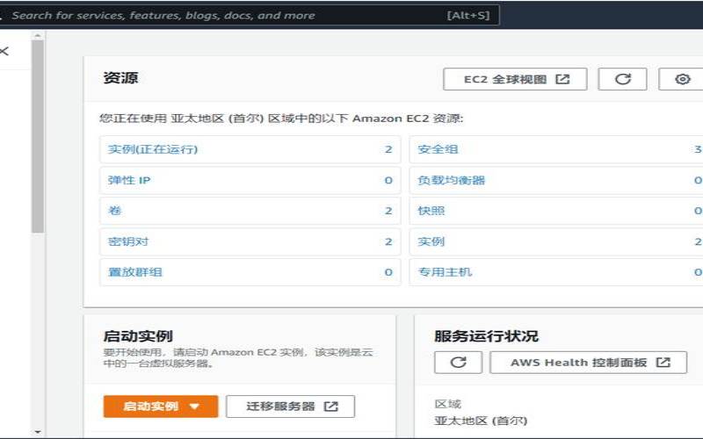
Task: Click the 迁移服务器 button
Action: (290, 407)
